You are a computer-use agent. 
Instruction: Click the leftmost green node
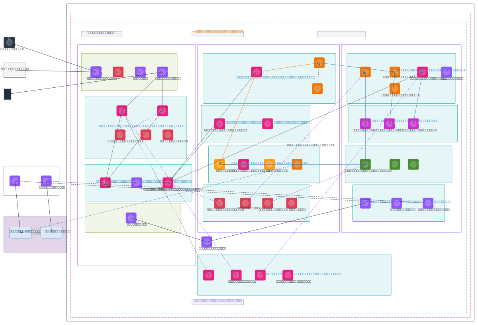pyautogui.click(x=365, y=164)
